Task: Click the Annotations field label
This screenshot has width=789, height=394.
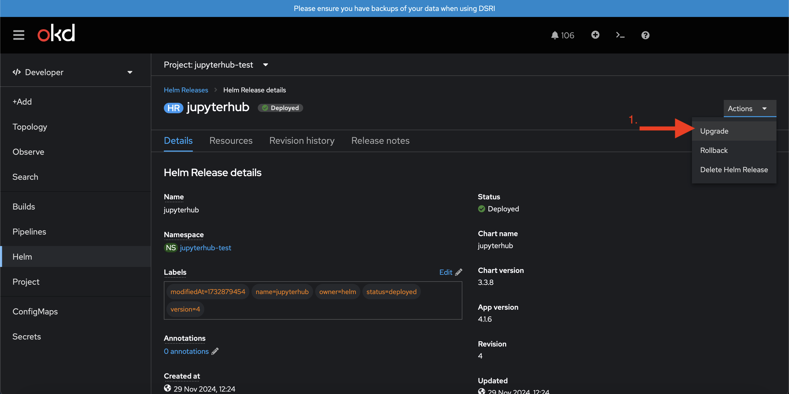Action: click(185, 338)
